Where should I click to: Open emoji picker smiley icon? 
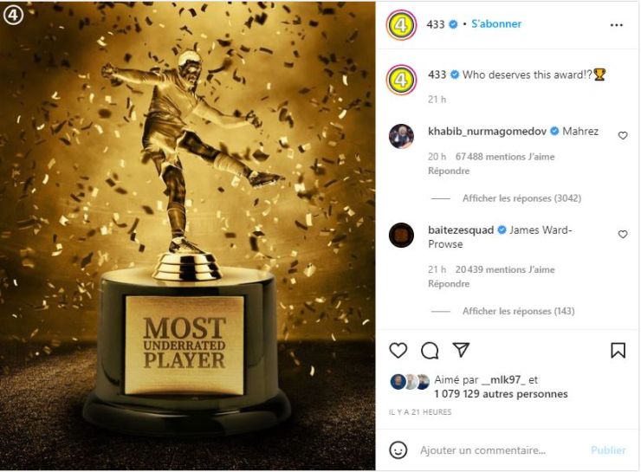coord(398,450)
